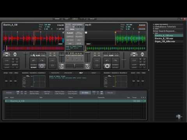Click the 120.000 master BPM display
Viewport: 187px width, 140px height.
coord(74,53)
